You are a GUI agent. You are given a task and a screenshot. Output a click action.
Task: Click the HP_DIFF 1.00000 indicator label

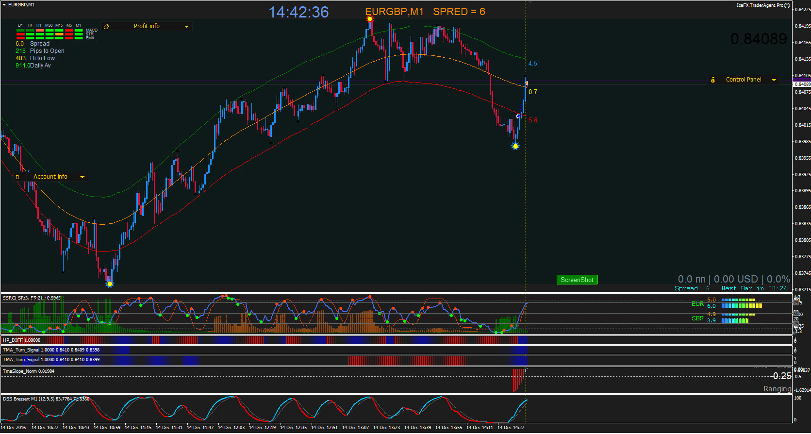pos(21,340)
